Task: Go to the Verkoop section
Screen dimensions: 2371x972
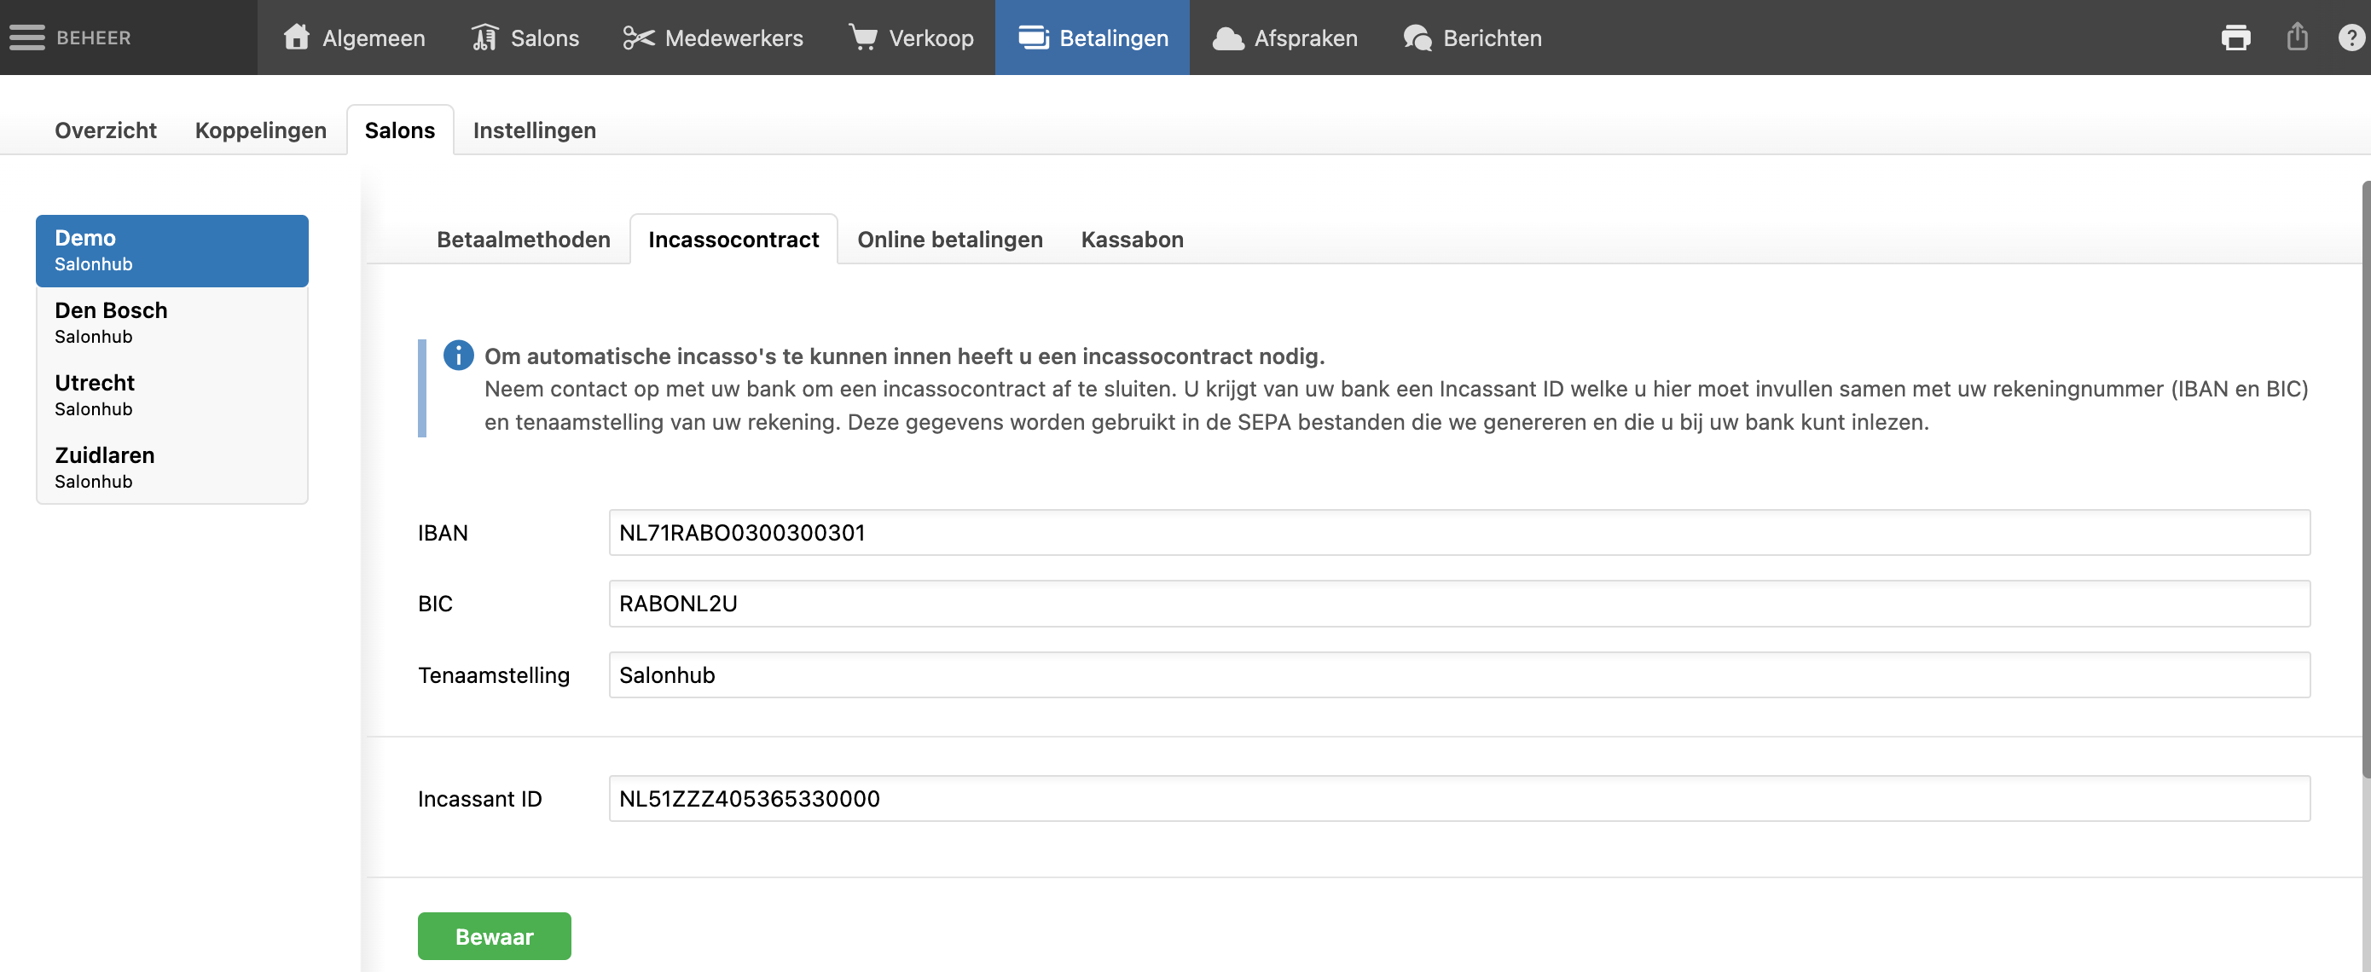Action: click(910, 38)
